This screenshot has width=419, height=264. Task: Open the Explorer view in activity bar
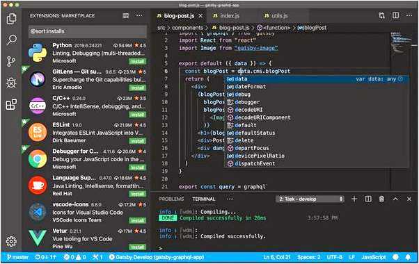pos(11,19)
